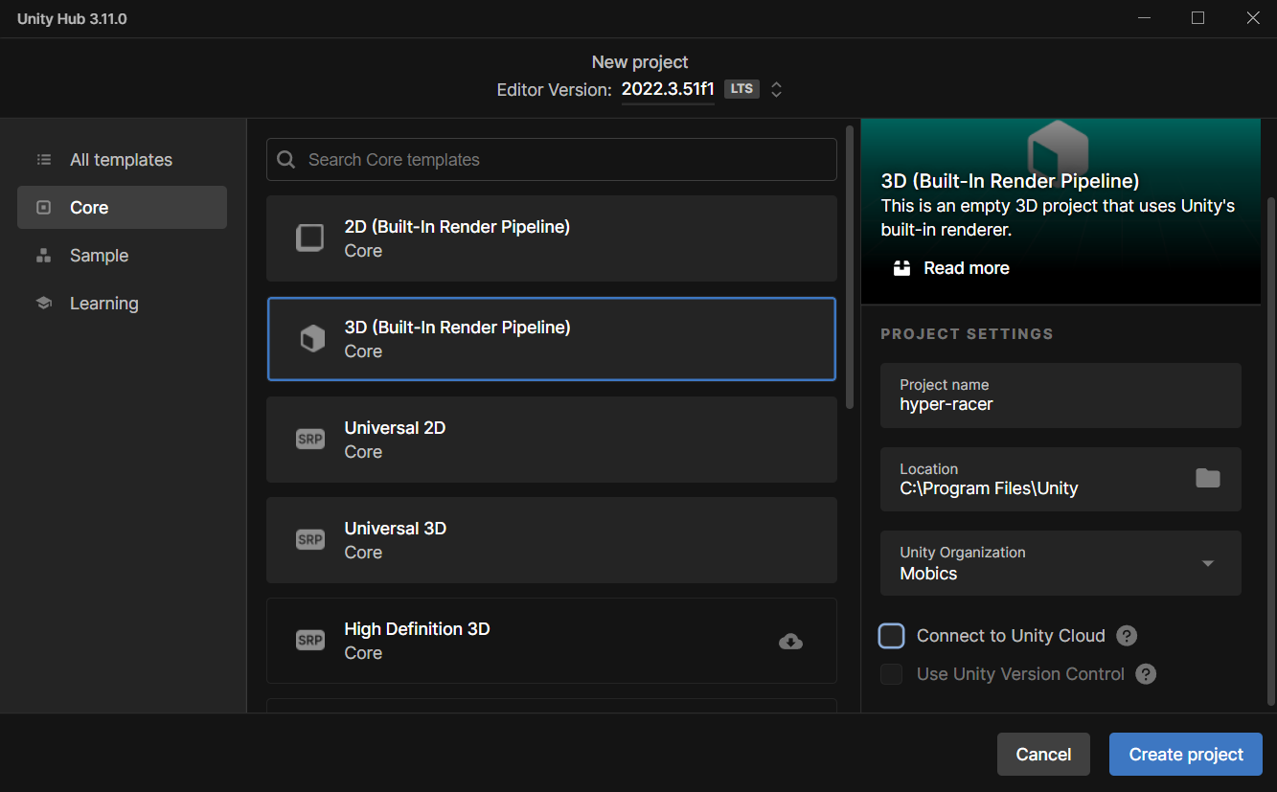Viewport: 1277px width, 792px height.
Task: Click the SRP icon beside Universal 3D
Action: [x=309, y=540]
